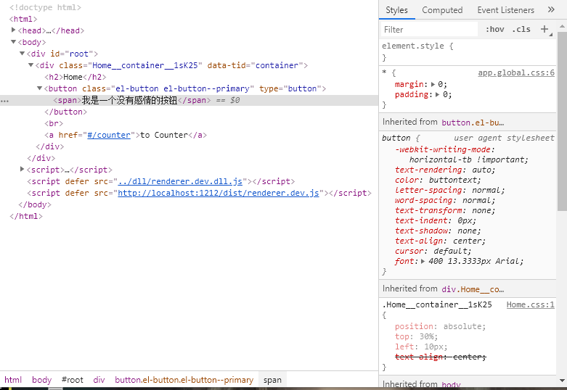Image resolution: width=567 pixels, height=390 pixels.
Task: Select span in the breadcrumb bar
Action: 272,380
